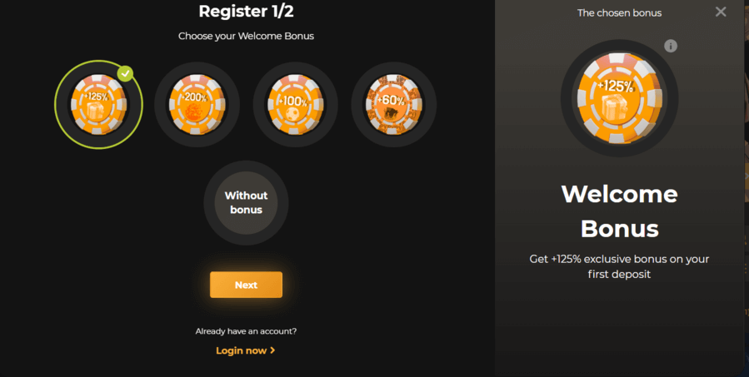
Task: Click the selected +125% gift bonus chip
Action: [x=98, y=105]
